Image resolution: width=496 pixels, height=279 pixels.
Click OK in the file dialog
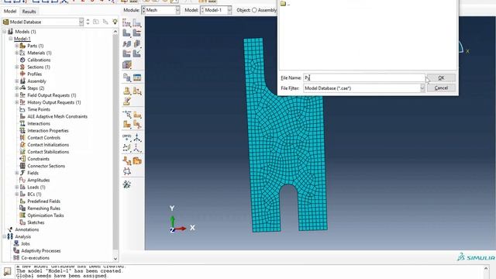tap(441, 77)
